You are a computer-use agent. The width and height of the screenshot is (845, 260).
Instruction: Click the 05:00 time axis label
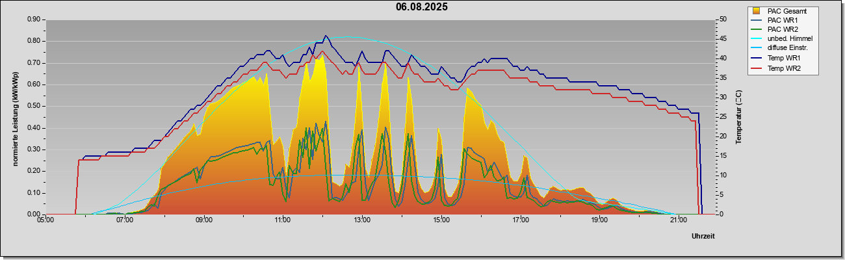[45, 220]
